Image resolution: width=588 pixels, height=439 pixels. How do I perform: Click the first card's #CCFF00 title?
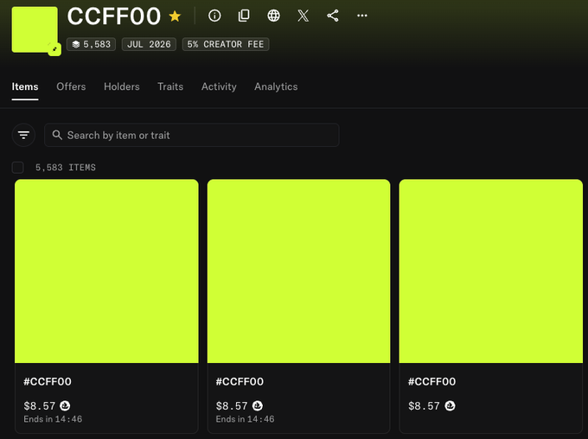coord(48,382)
